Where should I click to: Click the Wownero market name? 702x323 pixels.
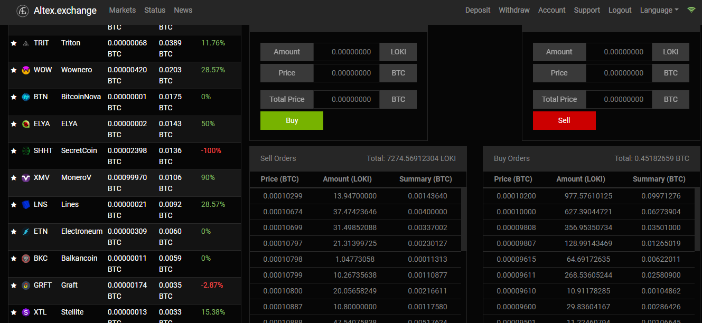click(x=77, y=70)
